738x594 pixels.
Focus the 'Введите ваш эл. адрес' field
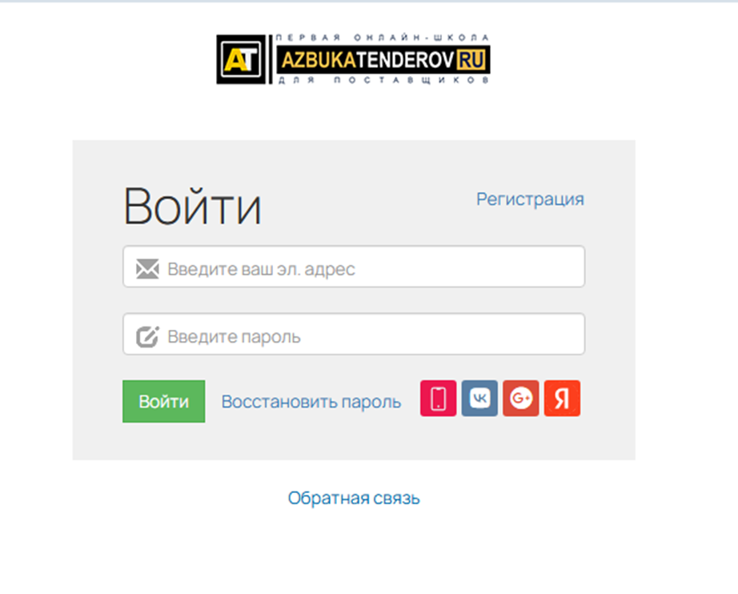tap(354, 267)
